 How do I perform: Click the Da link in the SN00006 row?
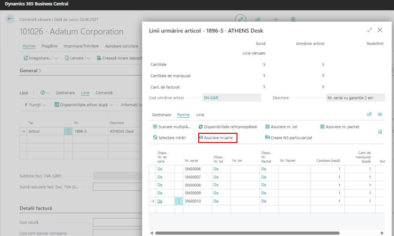pyautogui.click(x=160, y=169)
